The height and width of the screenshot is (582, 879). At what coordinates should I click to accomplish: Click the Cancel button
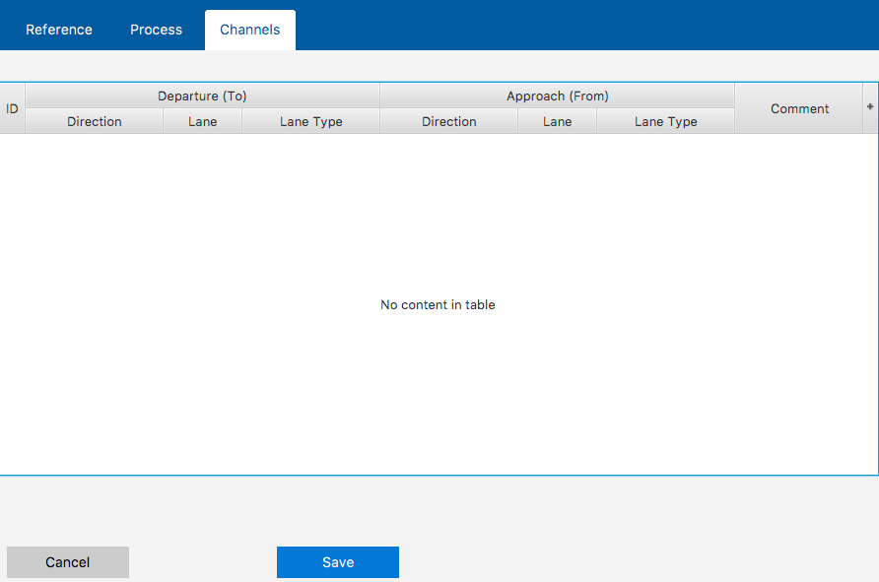pos(68,562)
